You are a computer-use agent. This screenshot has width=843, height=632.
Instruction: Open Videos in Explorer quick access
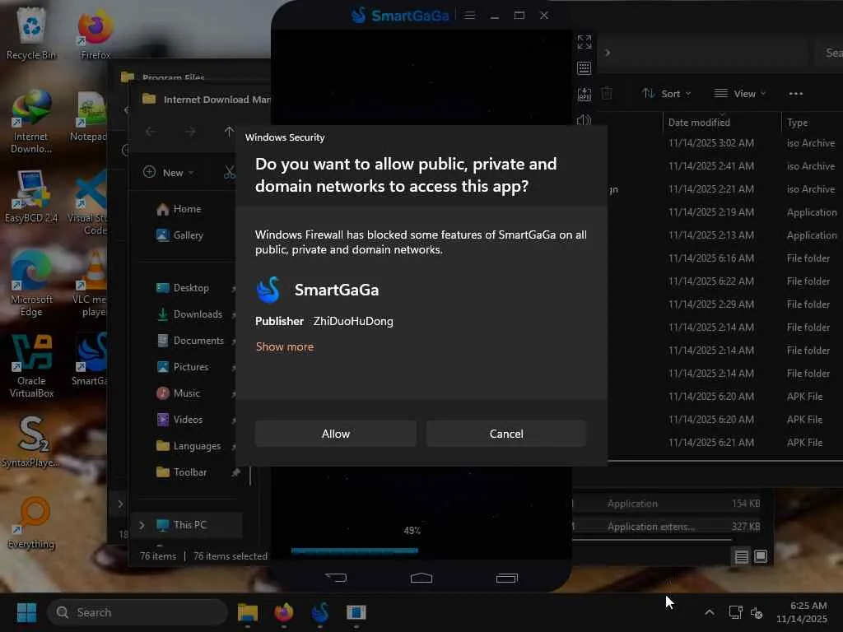(x=179, y=420)
